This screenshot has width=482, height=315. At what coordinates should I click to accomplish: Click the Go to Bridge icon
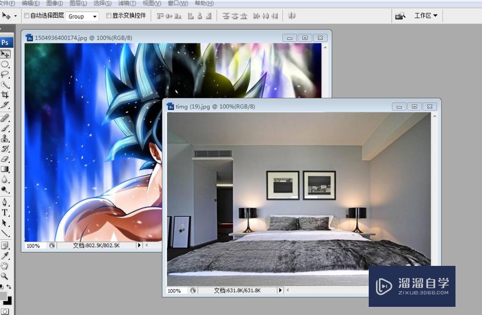[400, 16]
